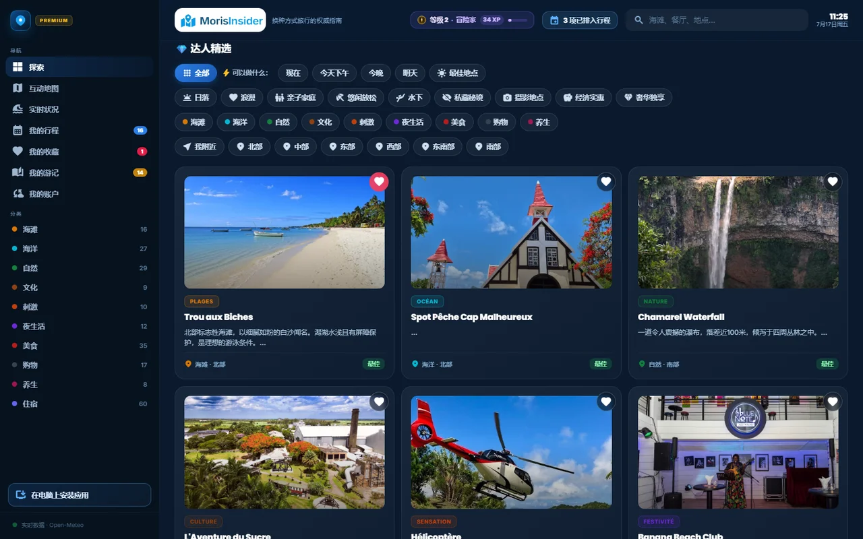Select sidebar category 文化 with count 9

pyautogui.click(x=80, y=288)
